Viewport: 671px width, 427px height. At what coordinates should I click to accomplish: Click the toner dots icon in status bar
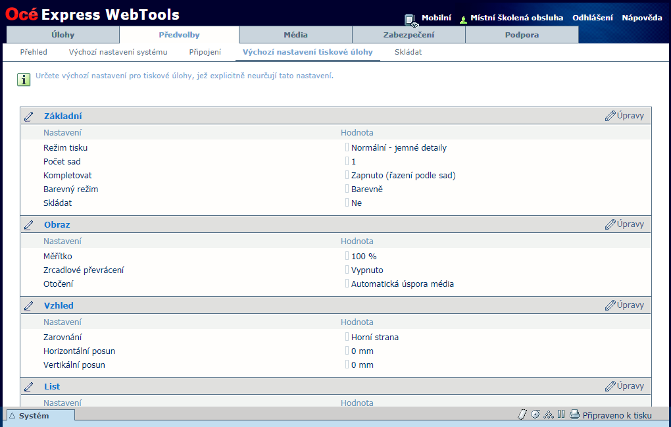pos(549,414)
